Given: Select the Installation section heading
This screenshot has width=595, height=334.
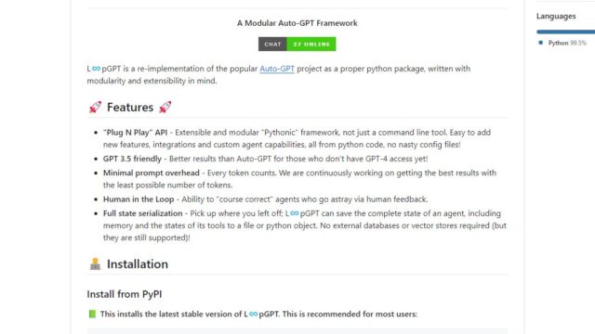Looking at the screenshot, I should [x=138, y=263].
